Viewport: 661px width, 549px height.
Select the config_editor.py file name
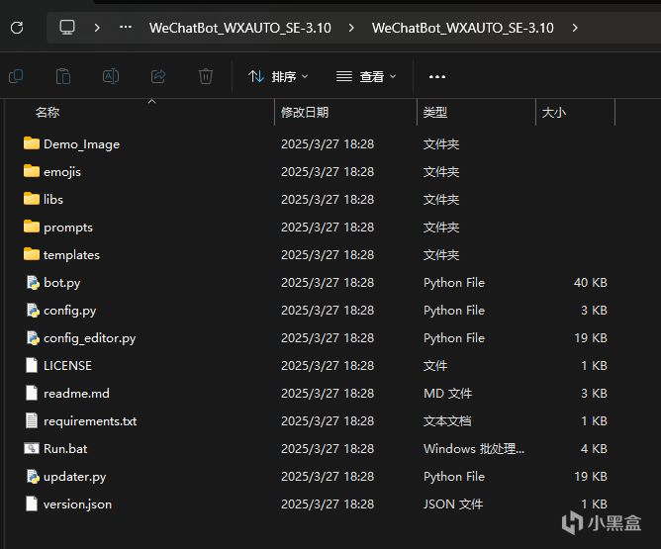90,338
